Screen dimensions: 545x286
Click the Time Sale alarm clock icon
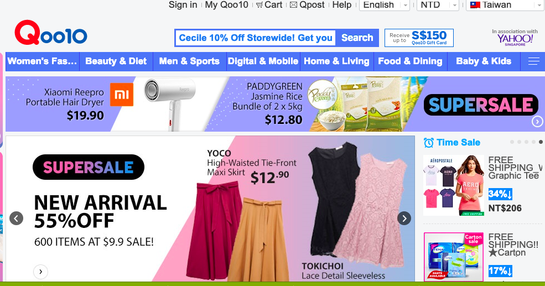[429, 143]
